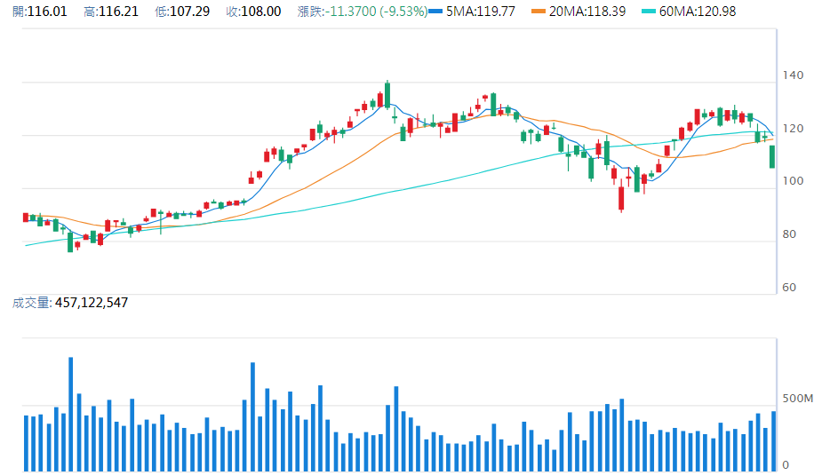Click the 20MA orange legend line swatch
Image resolution: width=830 pixels, height=475 pixels.
tap(538, 12)
